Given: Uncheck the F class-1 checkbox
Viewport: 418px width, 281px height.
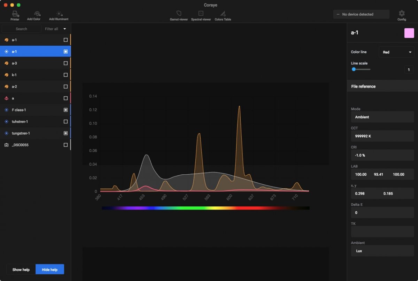Looking at the screenshot, I should [x=65, y=110].
